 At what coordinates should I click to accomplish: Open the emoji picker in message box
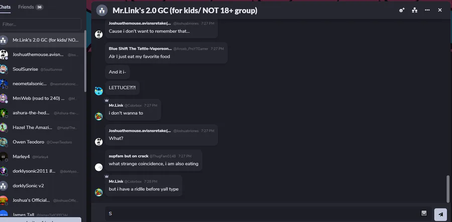(424, 213)
